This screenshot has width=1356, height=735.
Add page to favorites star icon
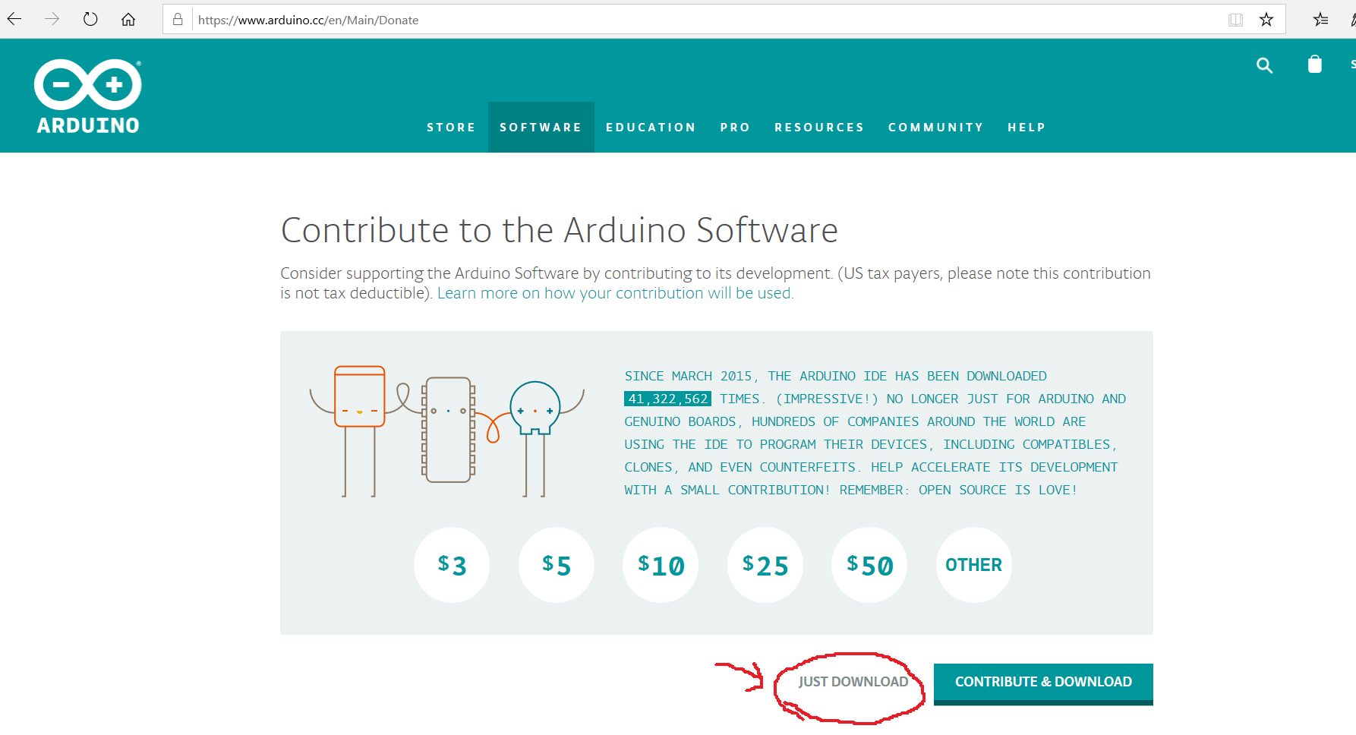[1266, 20]
